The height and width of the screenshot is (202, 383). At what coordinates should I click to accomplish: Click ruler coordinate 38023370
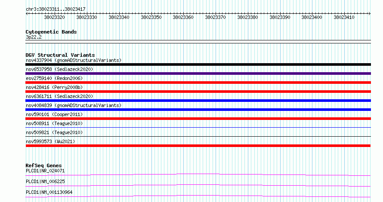(215, 17)
